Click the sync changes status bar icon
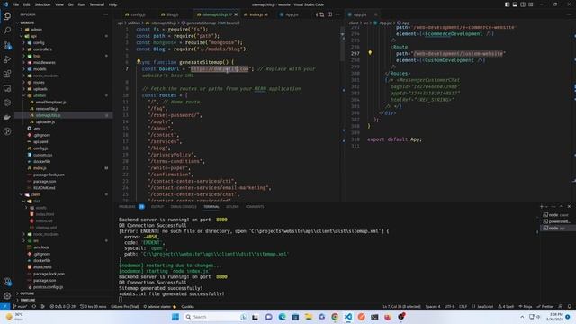Image resolution: width=576 pixels, height=324 pixels. pos(34,306)
